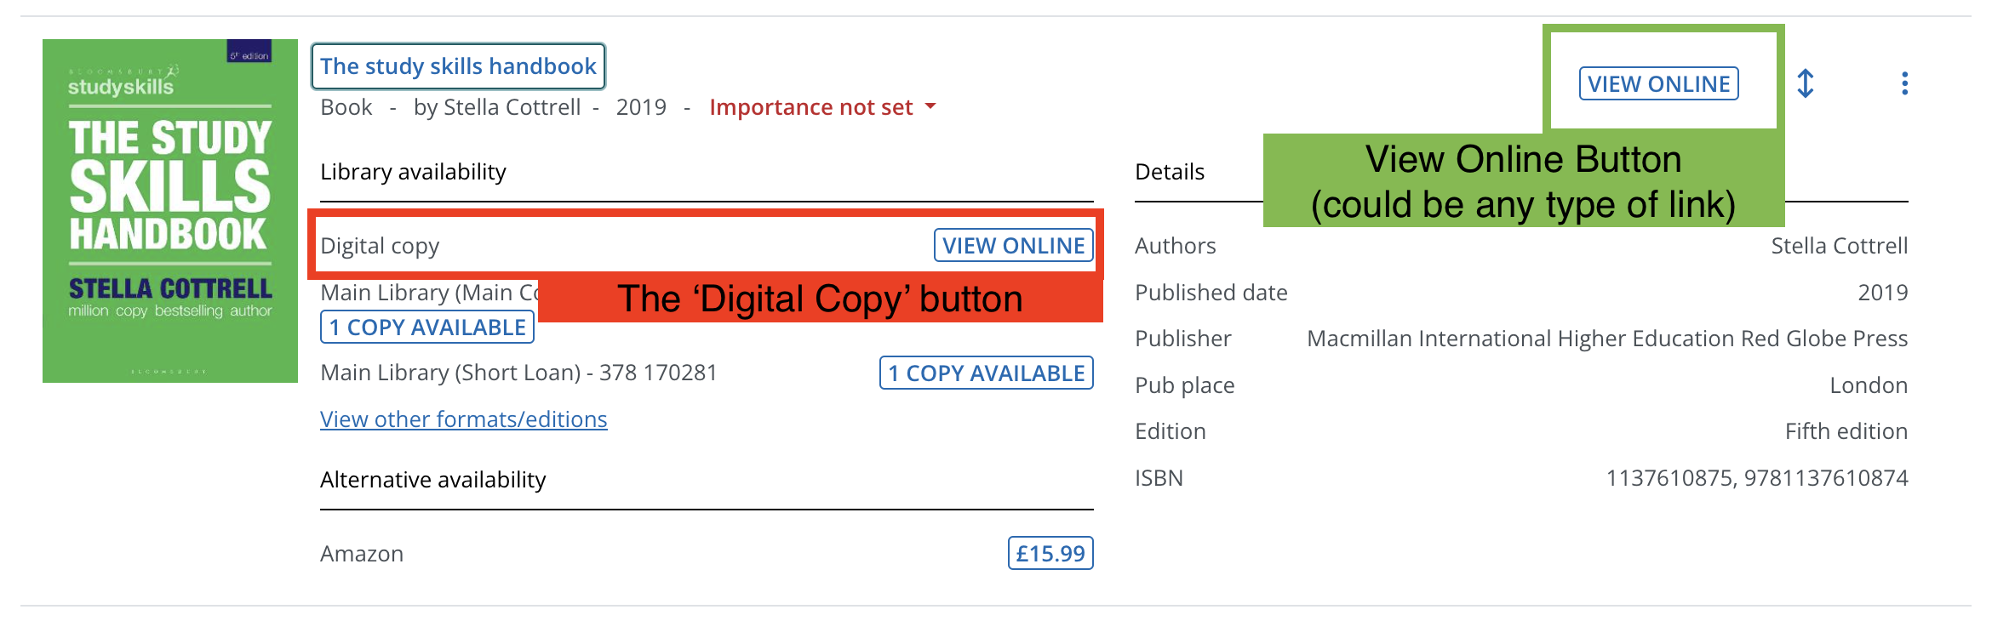Open the kebab menu for more item actions

tap(1903, 84)
